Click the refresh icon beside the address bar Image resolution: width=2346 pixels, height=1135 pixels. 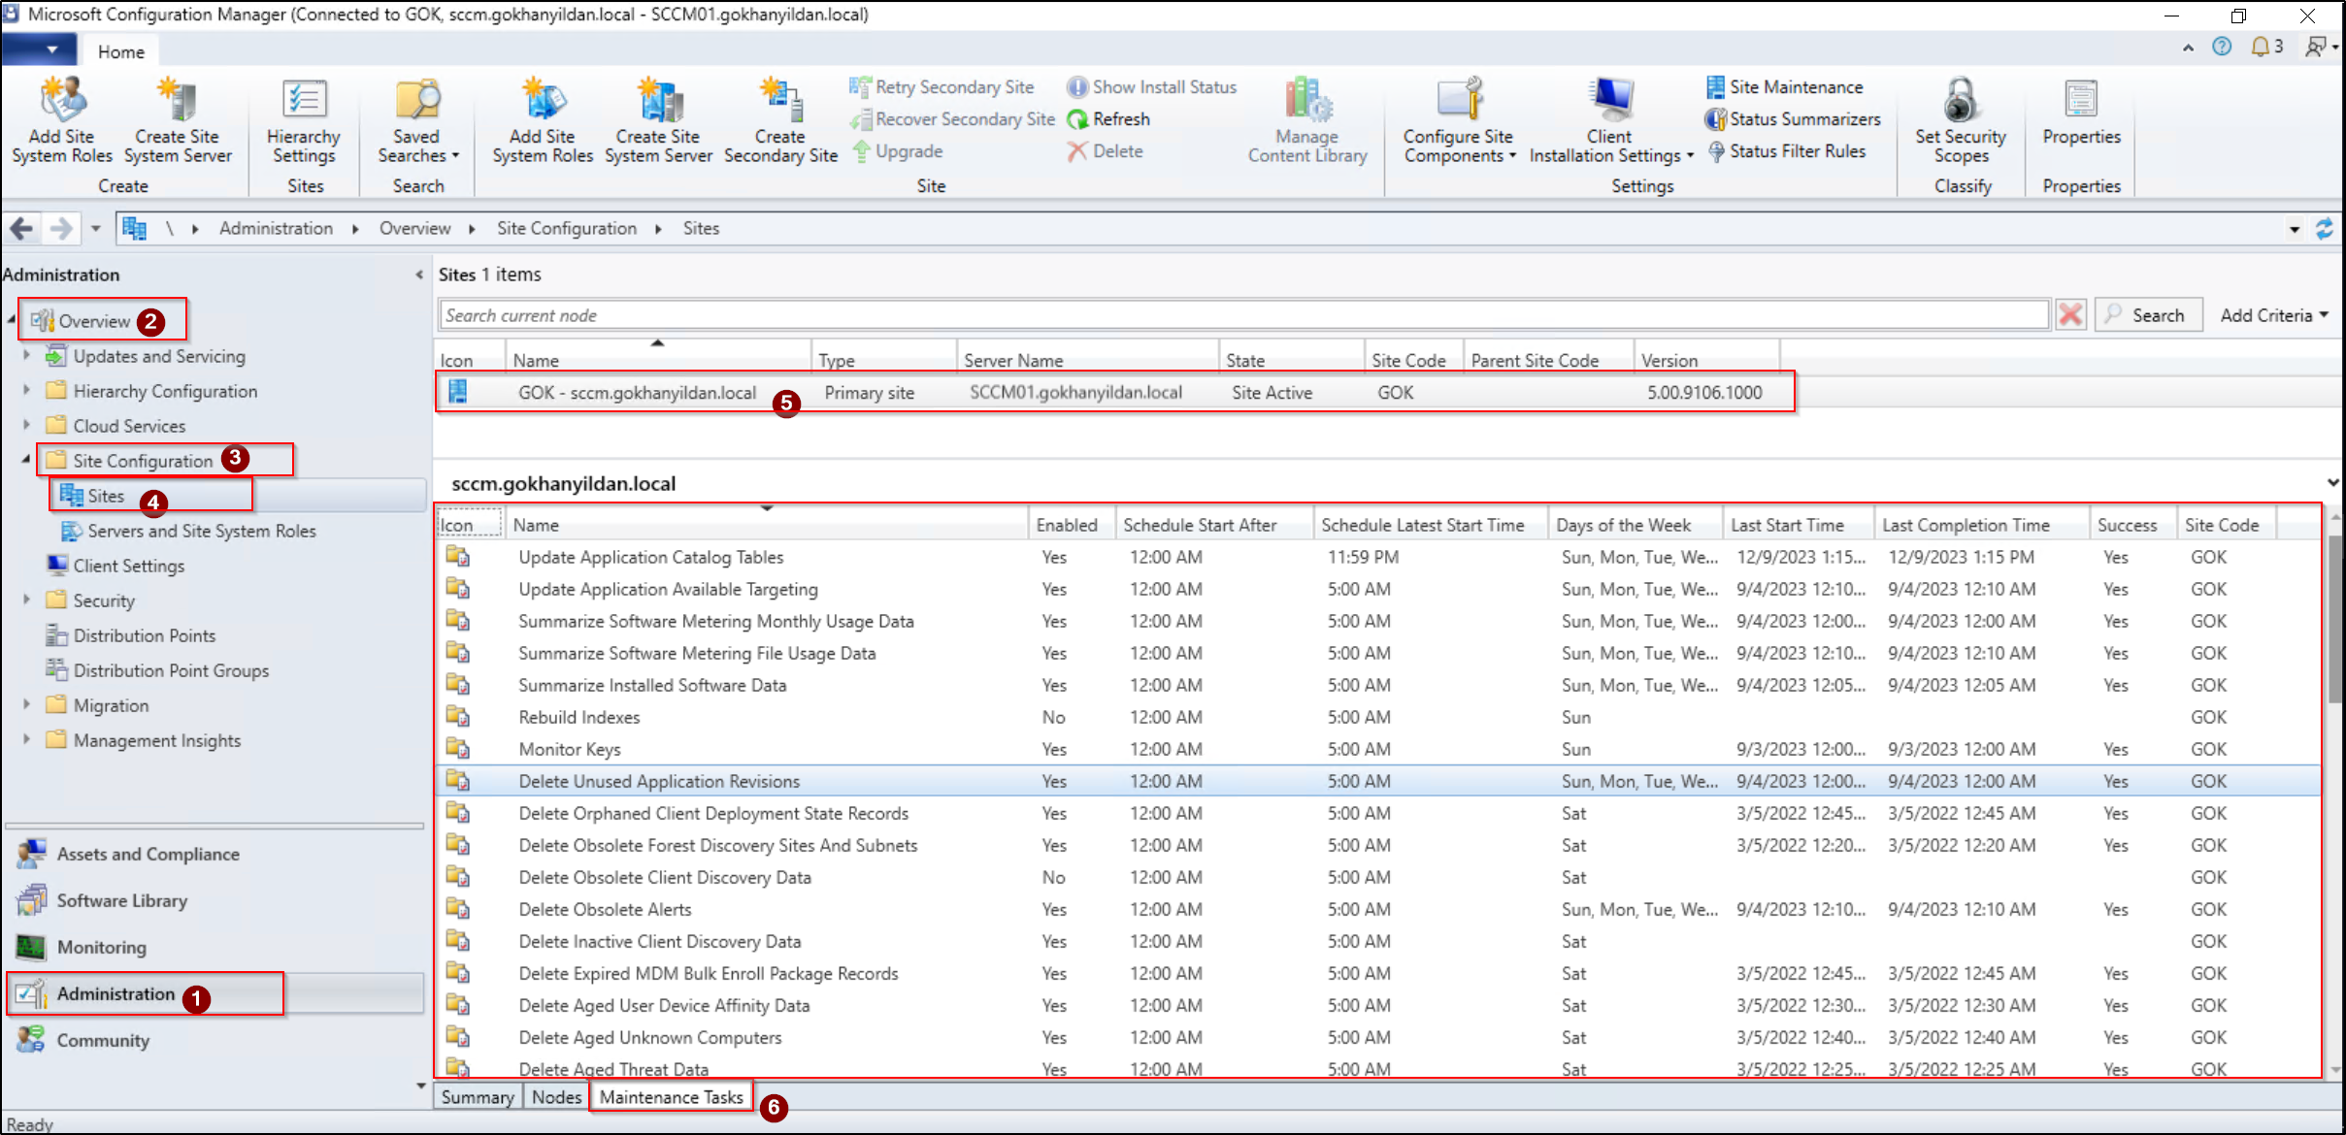[x=2324, y=229]
